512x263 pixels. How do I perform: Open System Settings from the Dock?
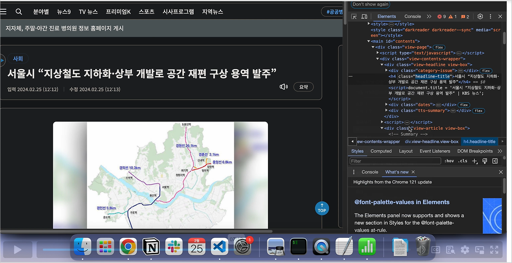(x=242, y=247)
